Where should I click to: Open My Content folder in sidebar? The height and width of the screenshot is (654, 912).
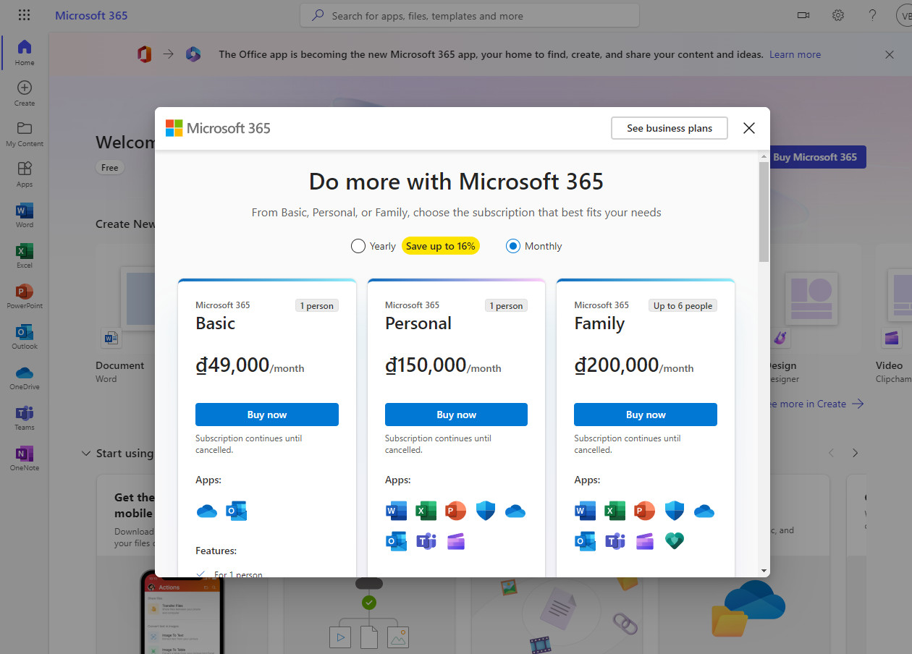(x=25, y=134)
